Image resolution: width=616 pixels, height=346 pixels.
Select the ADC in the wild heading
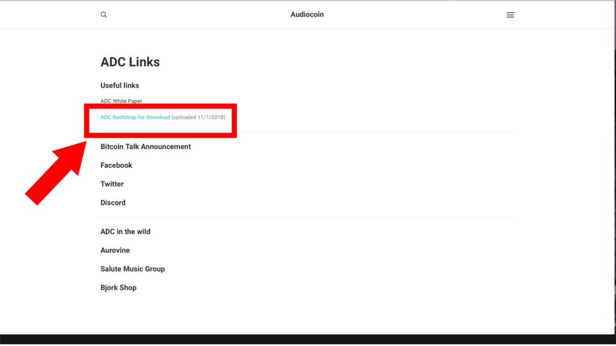125,232
